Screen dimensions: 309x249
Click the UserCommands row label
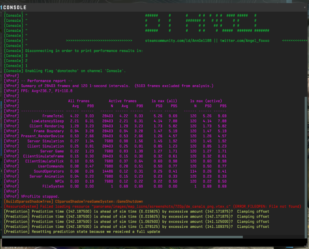click(51, 166)
